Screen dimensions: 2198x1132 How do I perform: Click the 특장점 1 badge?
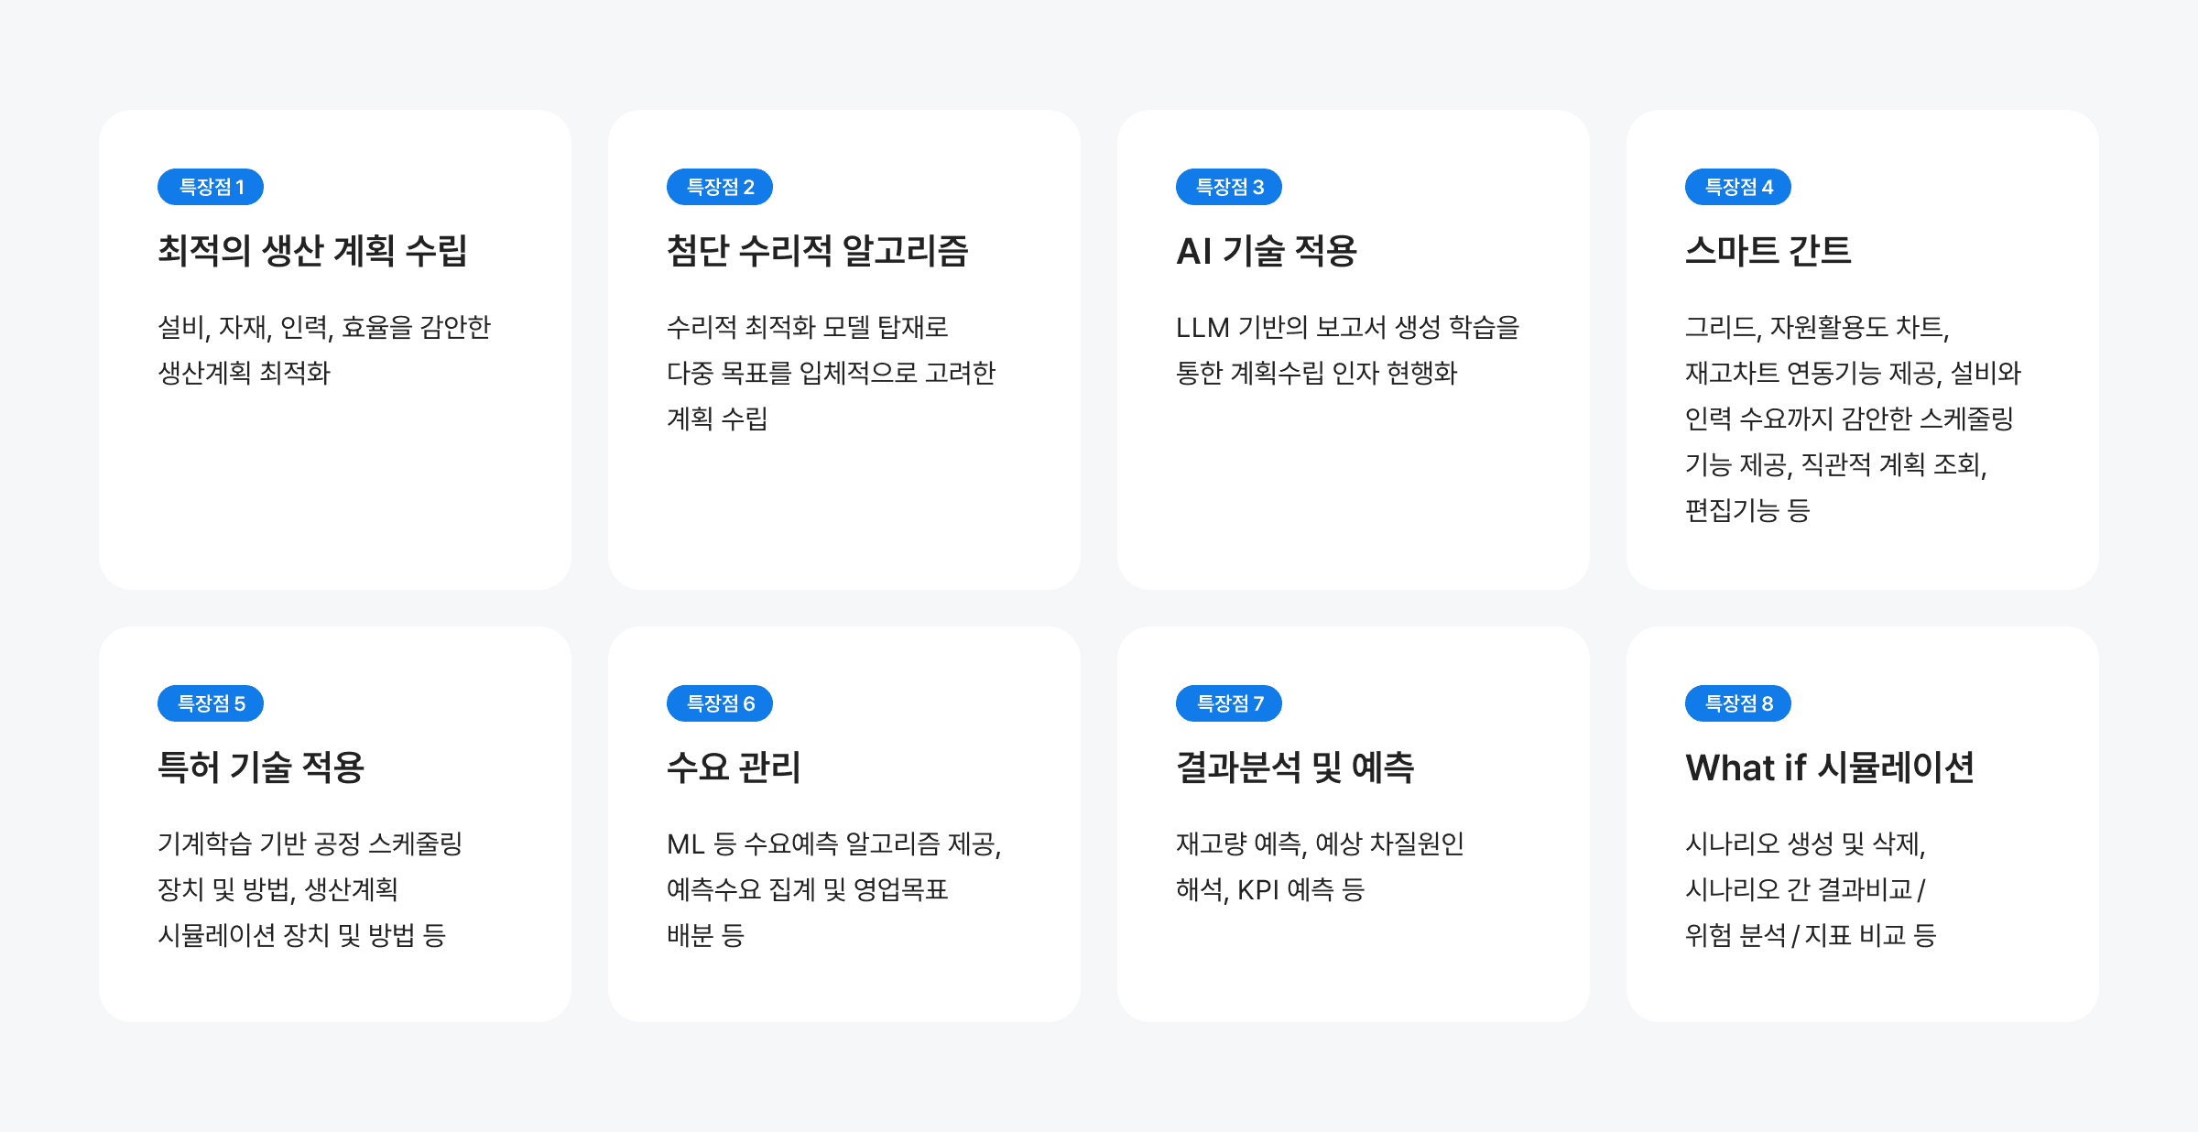click(211, 187)
